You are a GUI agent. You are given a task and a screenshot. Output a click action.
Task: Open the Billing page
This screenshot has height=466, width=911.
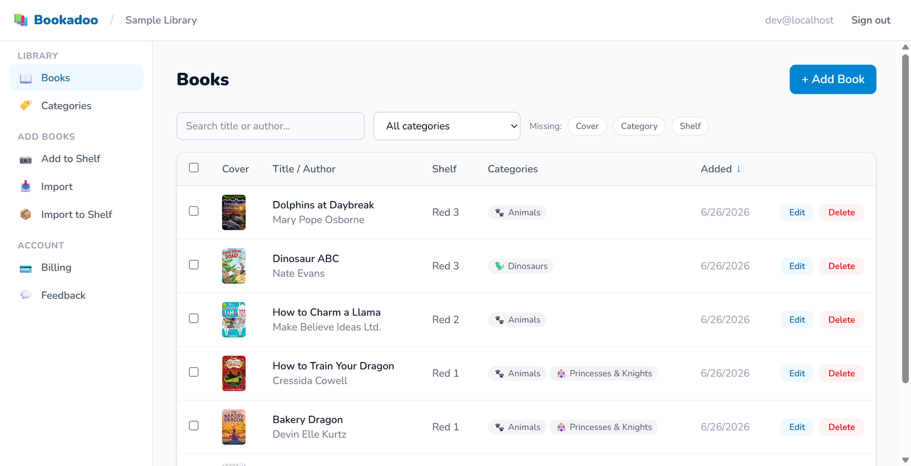[76, 268]
